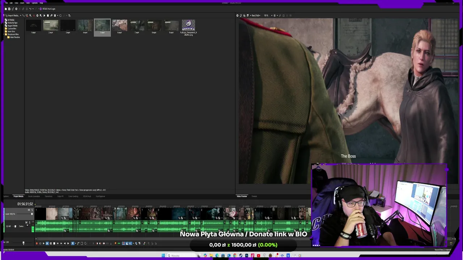Viewport: 463px width, 260px height.
Task: Open the View menu
Action: [x=16, y=3]
